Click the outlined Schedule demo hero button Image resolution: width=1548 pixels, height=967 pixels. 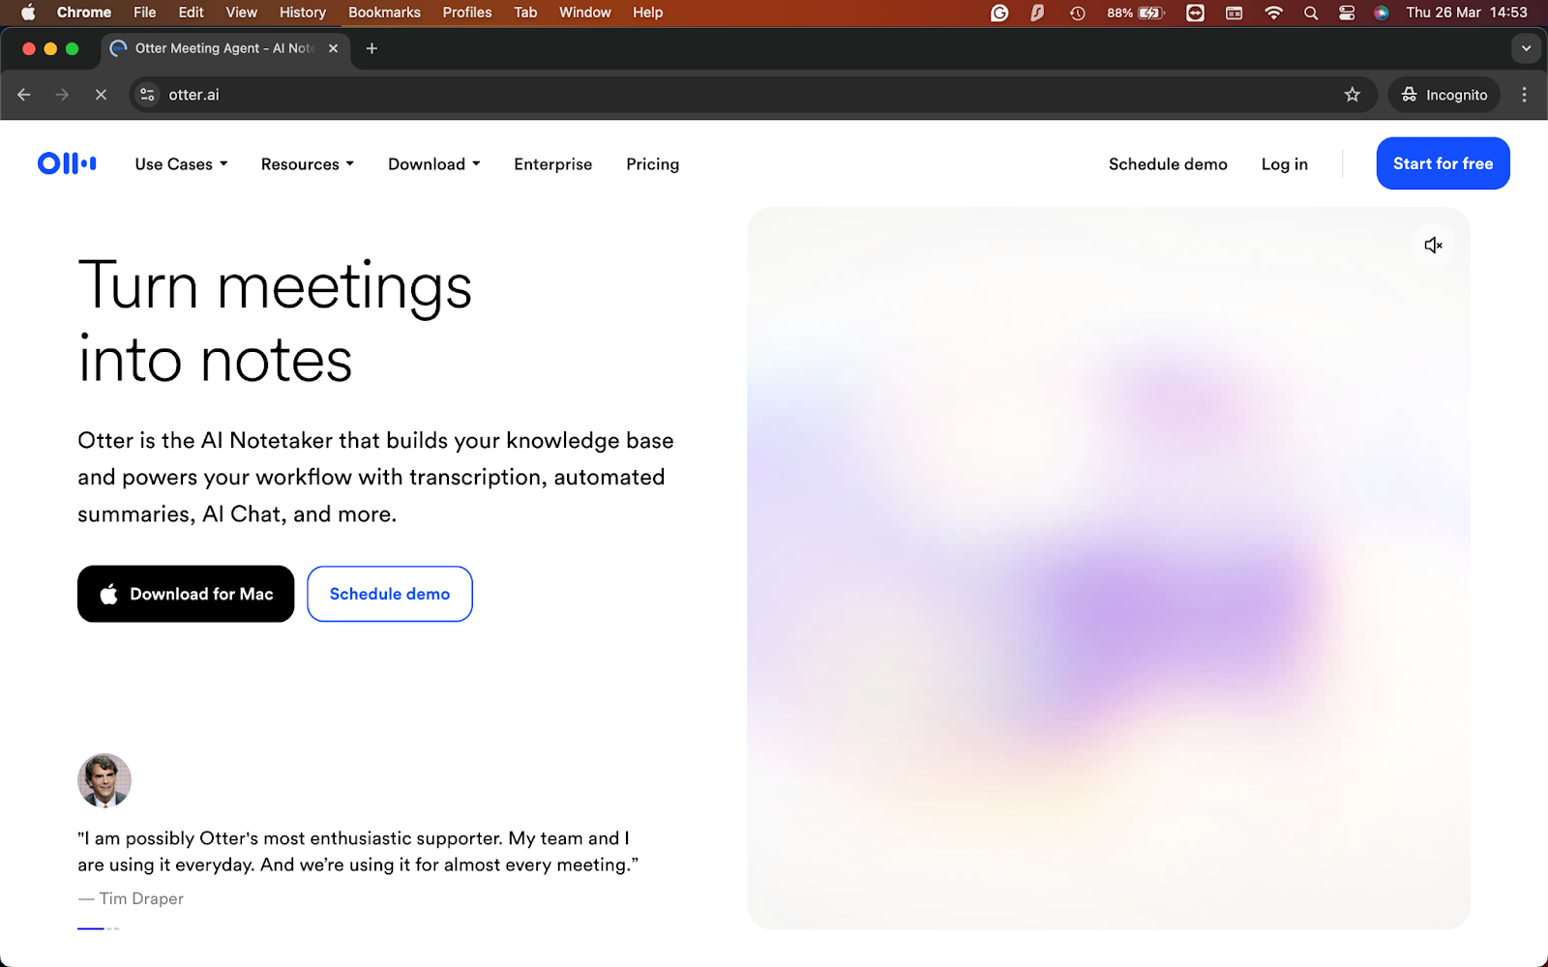(x=390, y=594)
